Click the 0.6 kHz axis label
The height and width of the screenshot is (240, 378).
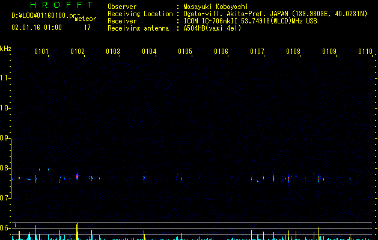(x=5, y=228)
